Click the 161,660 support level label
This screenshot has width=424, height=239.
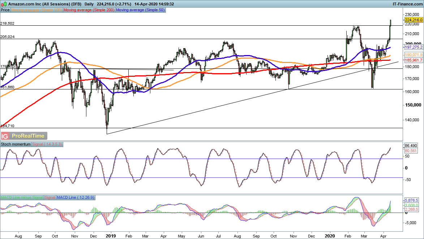(x=7, y=87)
